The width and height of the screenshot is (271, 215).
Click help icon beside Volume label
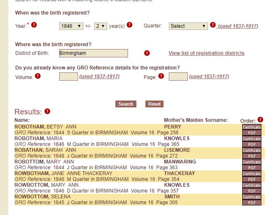(38, 76)
